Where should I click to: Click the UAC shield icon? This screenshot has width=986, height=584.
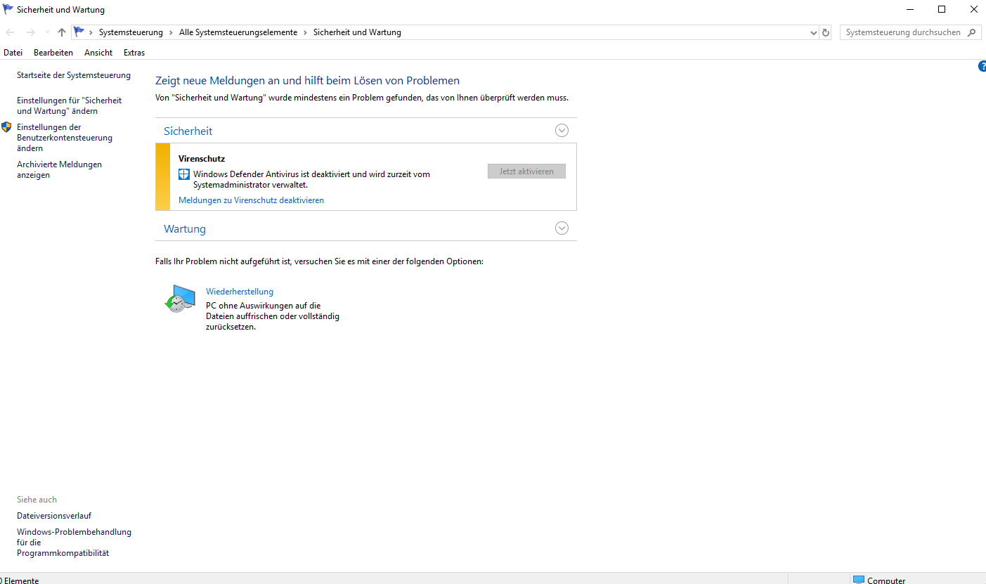[7, 127]
